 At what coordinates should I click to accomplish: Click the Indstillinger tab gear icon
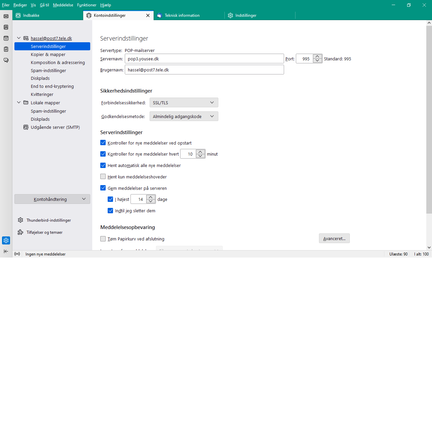point(230,15)
